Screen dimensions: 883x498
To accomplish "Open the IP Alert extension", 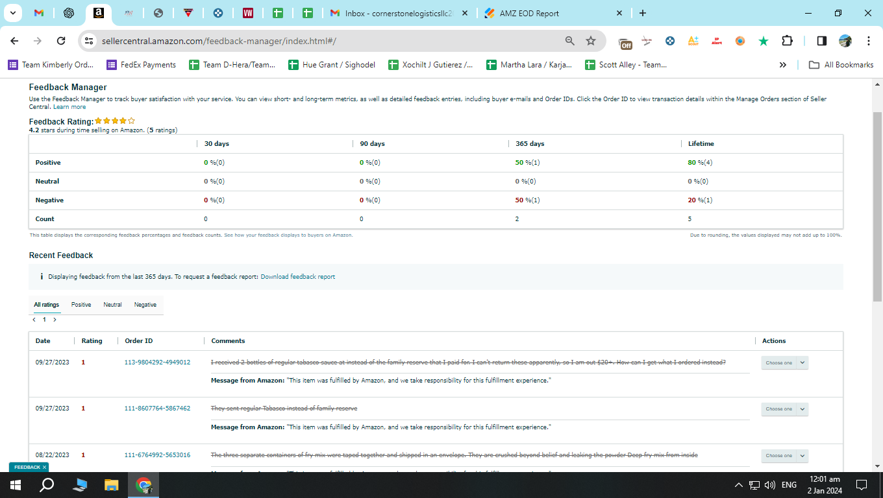I will coord(717,41).
